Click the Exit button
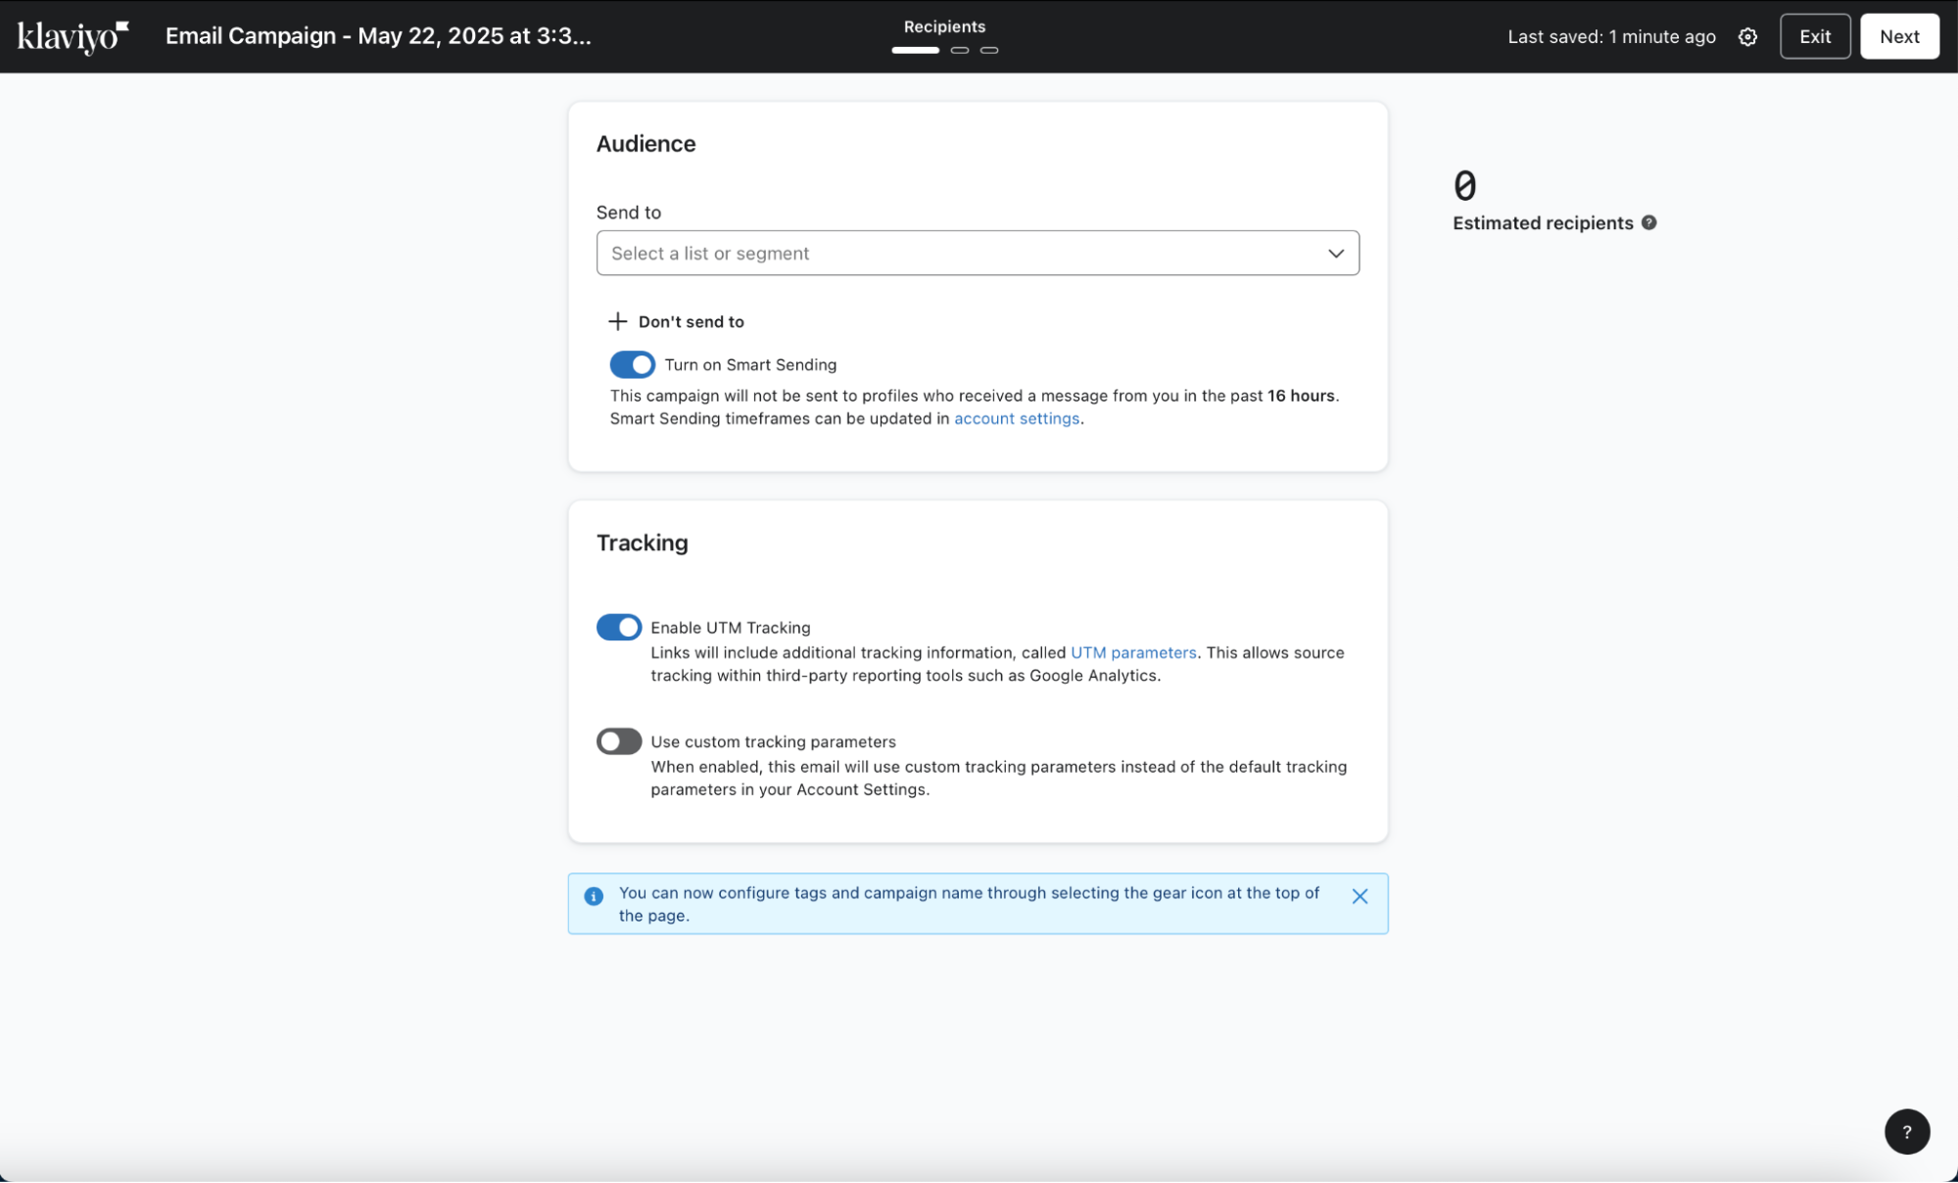 coord(1814,37)
